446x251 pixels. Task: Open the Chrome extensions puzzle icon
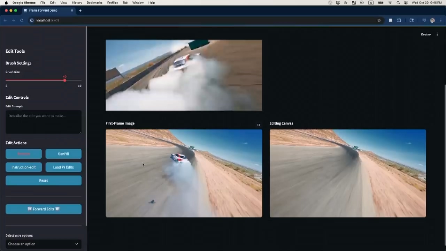[x=399, y=21]
